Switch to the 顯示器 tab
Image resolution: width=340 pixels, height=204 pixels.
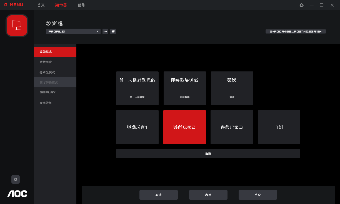point(61,5)
